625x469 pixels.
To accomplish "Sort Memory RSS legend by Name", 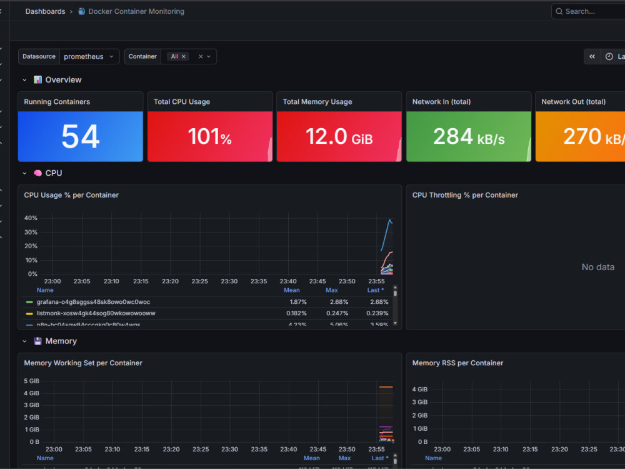I will point(433,458).
